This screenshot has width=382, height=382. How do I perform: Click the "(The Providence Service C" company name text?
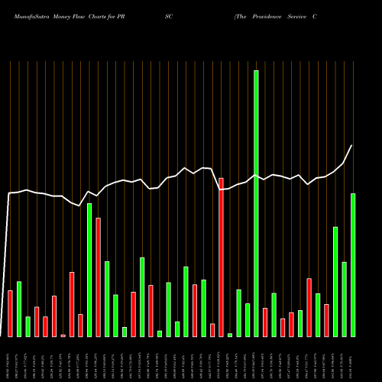point(276,17)
